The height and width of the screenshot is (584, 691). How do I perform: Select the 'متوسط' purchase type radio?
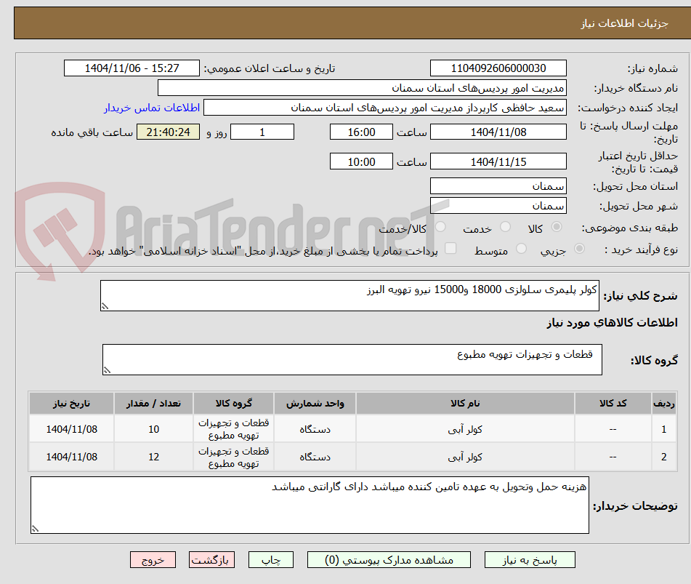521,249
